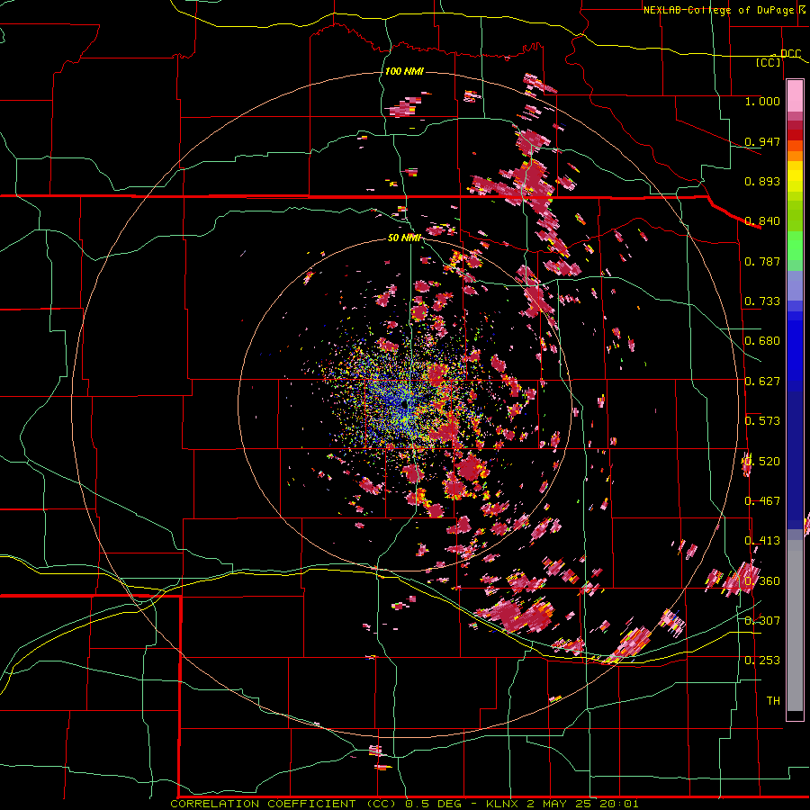Click the 0.520 scale value

point(762,462)
